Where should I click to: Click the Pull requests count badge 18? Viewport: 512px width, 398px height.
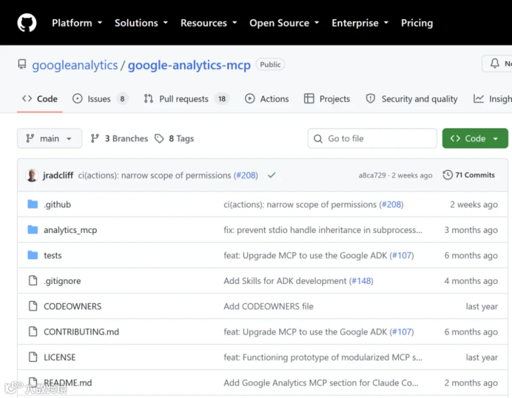[222, 99]
